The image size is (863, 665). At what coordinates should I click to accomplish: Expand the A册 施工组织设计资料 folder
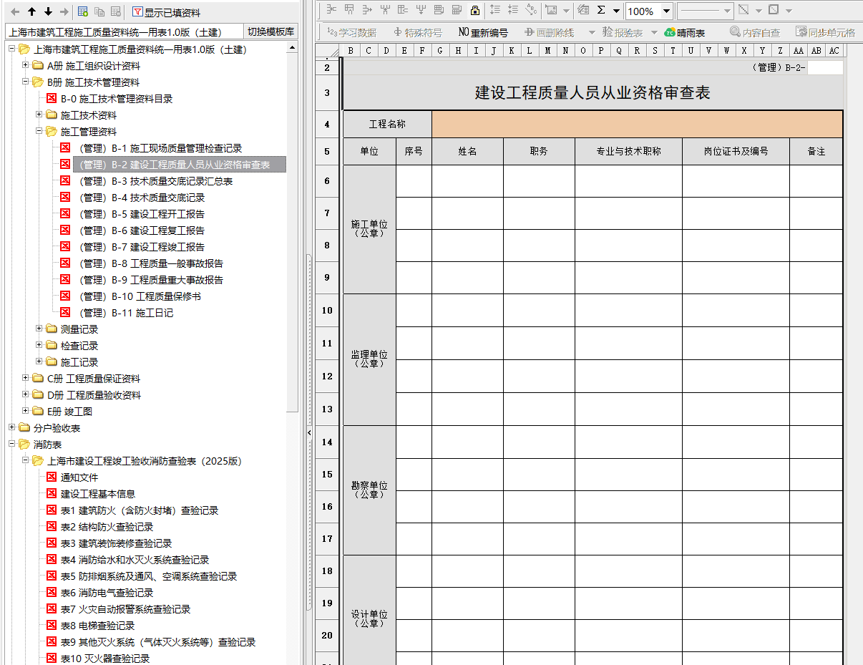click(x=26, y=66)
